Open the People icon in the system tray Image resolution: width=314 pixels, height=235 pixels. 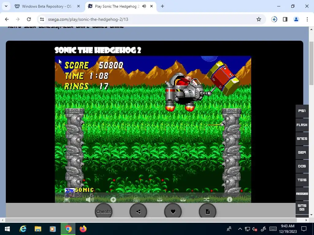tap(229, 229)
